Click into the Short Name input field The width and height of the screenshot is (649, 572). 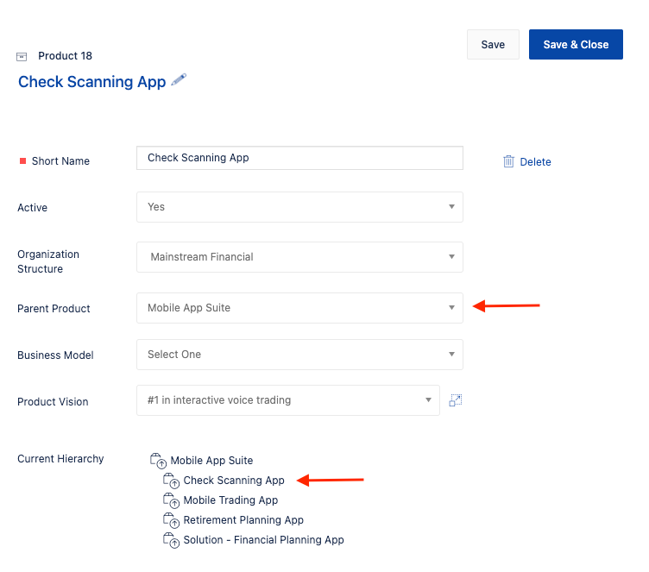pos(299,158)
